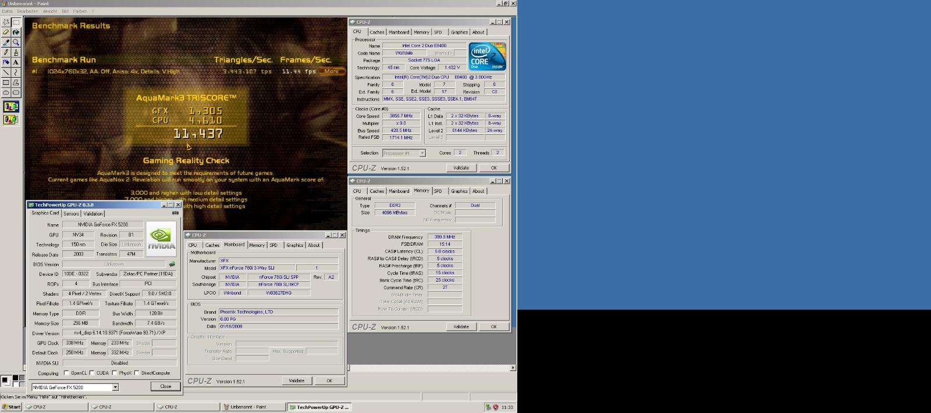This screenshot has height=413, width=931.
Task: Click Validate in the CPU-Z mainboard window
Action: click(x=296, y=381)
